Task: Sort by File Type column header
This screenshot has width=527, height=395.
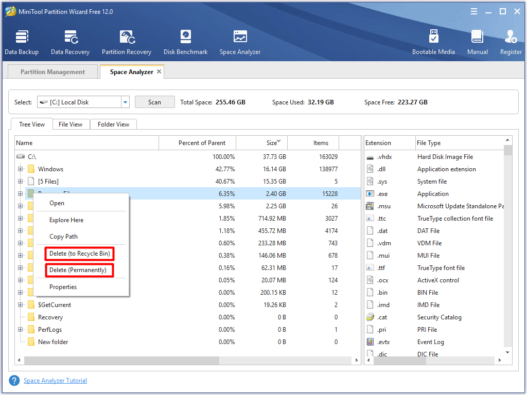Action: (x=460, y=143)
